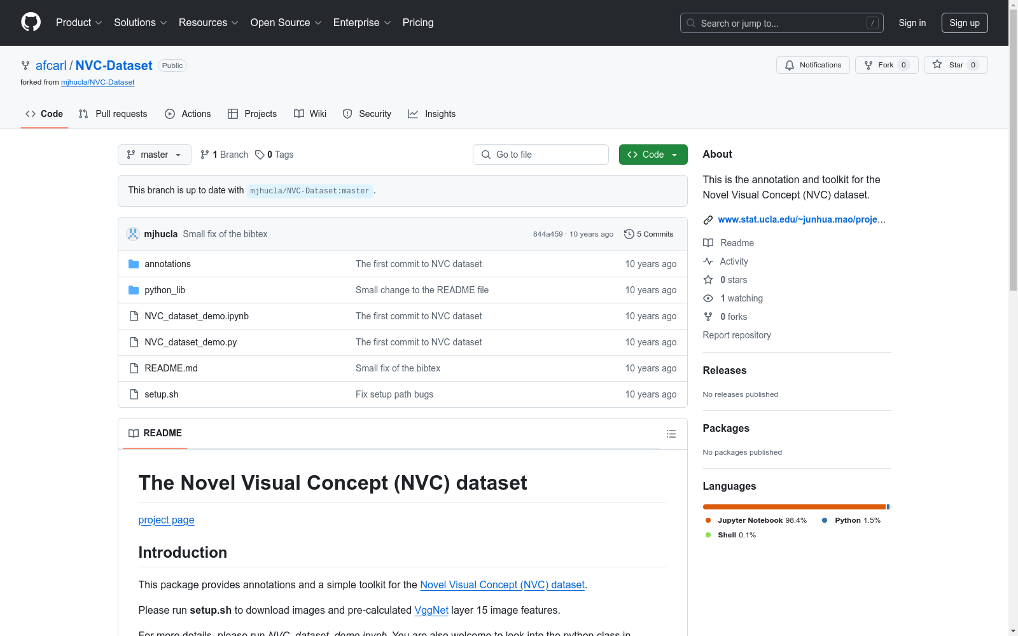Image resolution: width=1018 pixels, height=636 pixels.
Task: Open the annotations folder
Action: (x=167, y=264)
